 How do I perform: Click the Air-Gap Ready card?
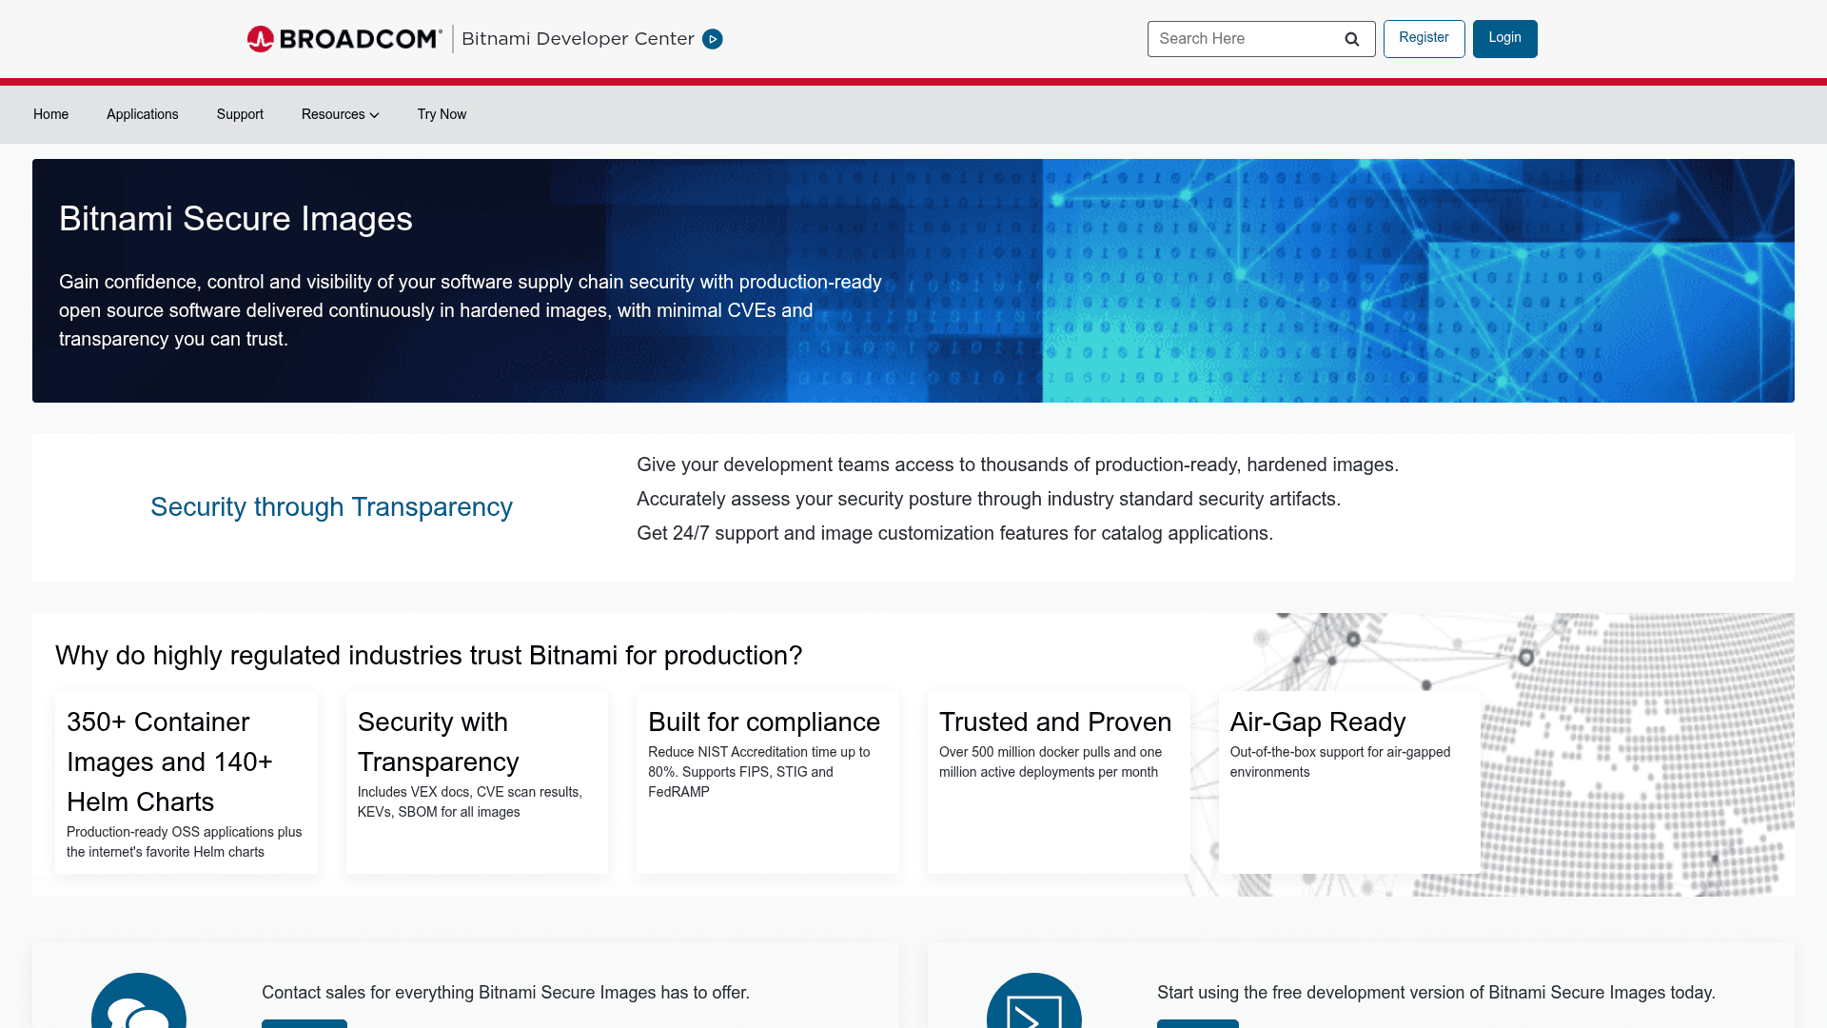point(1349,782)
